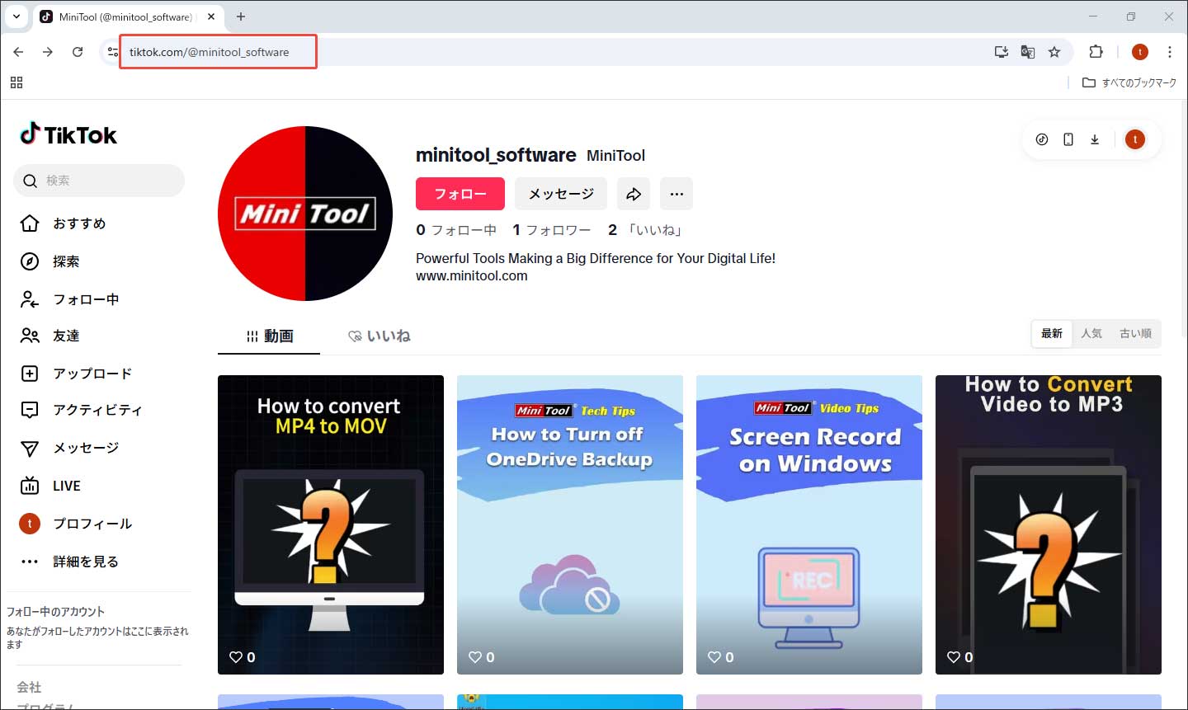Go back in browser history

click(18, 52)
